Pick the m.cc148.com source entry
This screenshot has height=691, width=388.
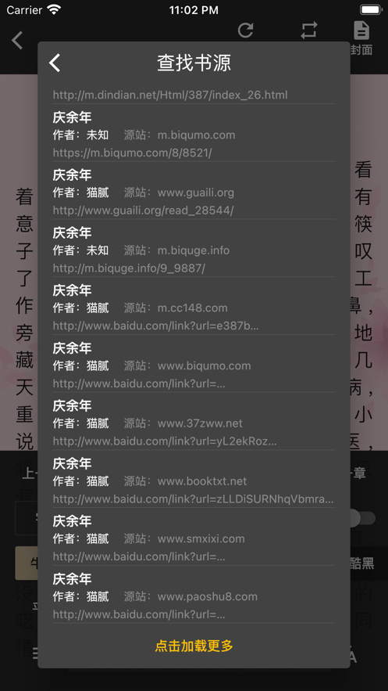(194, 307)
